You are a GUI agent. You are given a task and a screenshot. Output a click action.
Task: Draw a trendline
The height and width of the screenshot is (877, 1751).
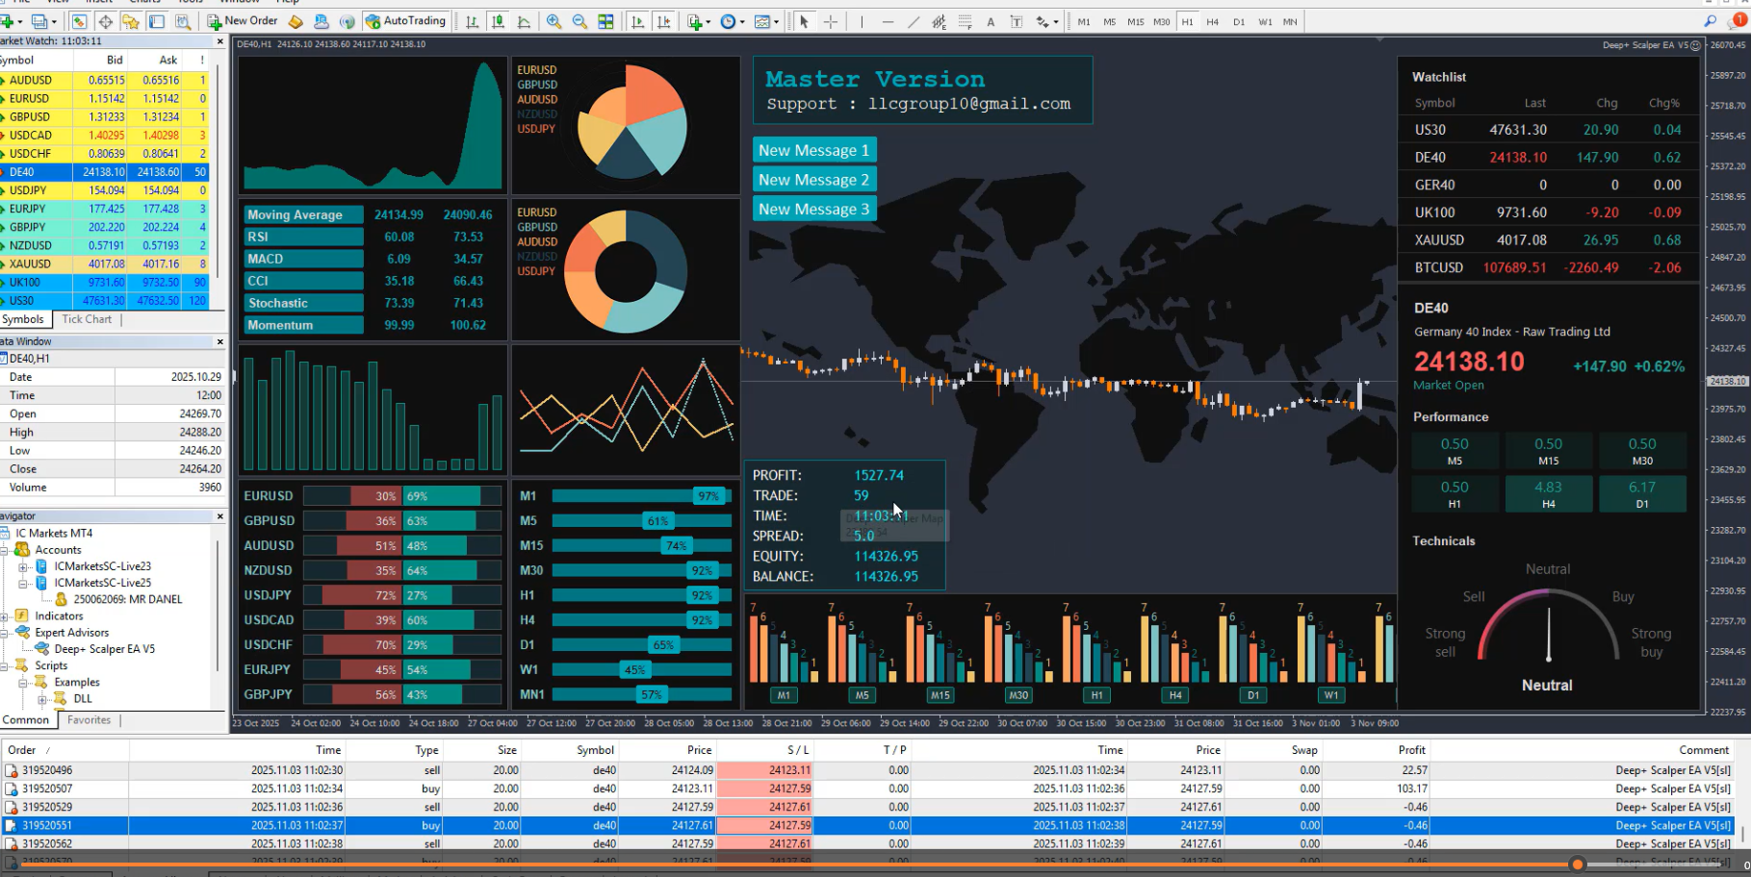click(x=914, y=21)
